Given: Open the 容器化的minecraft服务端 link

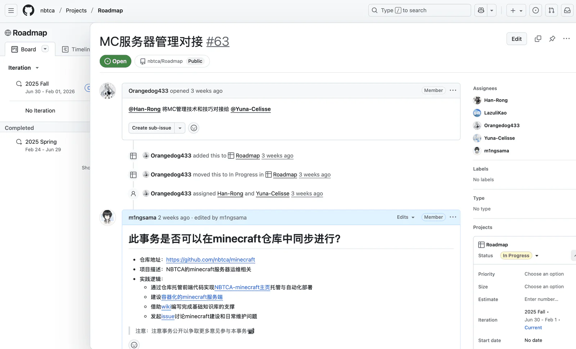Looking at the screenshot, I should coord(192,297).
